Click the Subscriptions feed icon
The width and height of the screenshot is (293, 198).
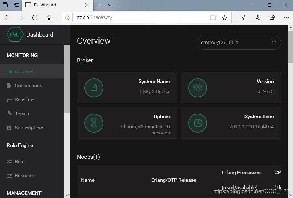(x=9, y=128)
